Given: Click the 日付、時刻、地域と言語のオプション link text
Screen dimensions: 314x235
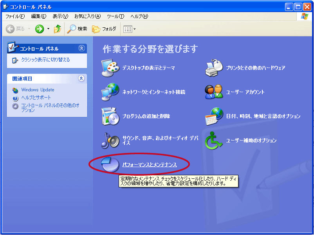Looking at the screenshot, I should (263, 116).
